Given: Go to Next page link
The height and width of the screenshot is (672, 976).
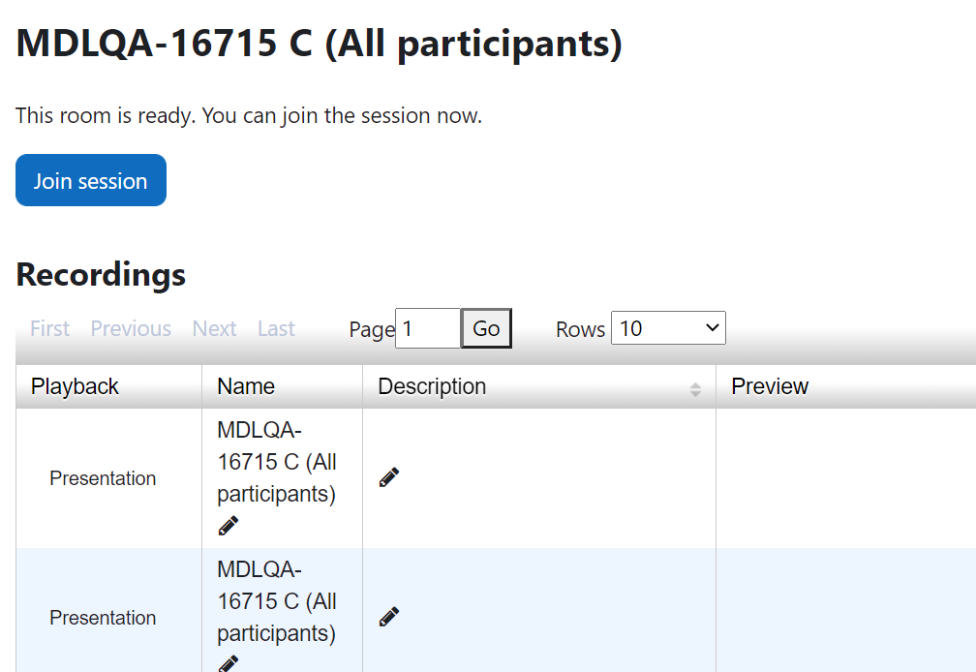Looking at the screenshot, I should pos(214,328).
